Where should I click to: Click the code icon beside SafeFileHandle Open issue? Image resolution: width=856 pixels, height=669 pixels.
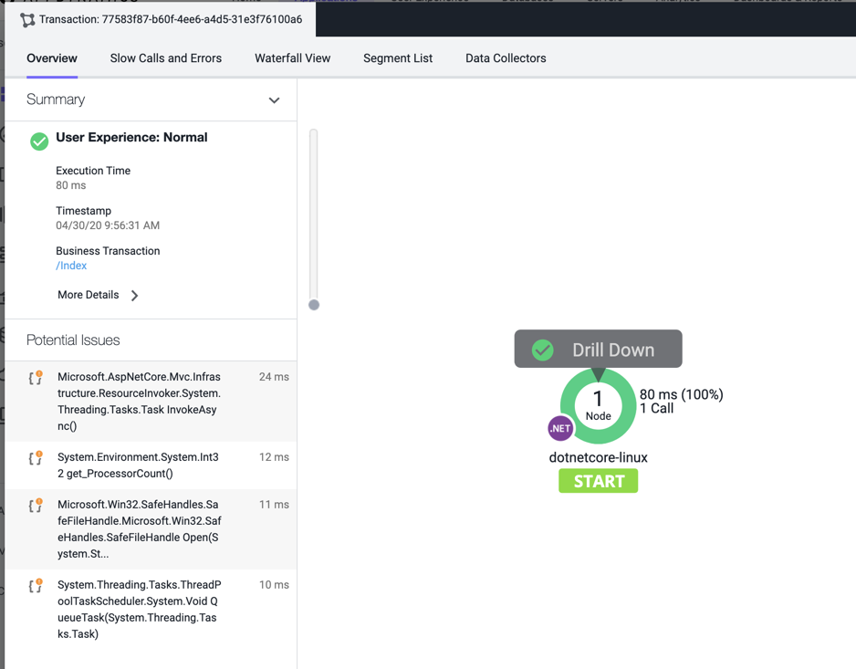(36, 506)
